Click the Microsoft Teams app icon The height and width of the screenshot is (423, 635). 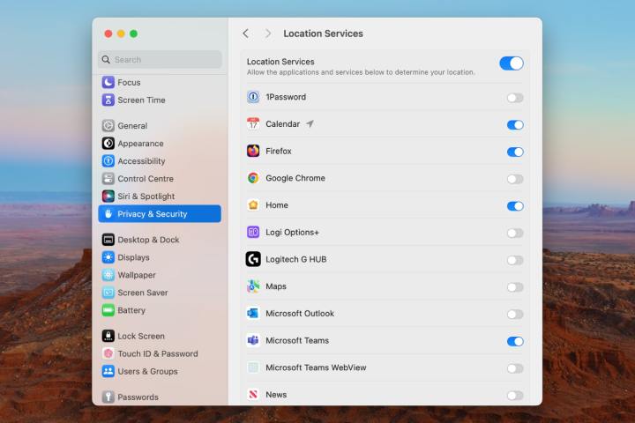point(253,340)
